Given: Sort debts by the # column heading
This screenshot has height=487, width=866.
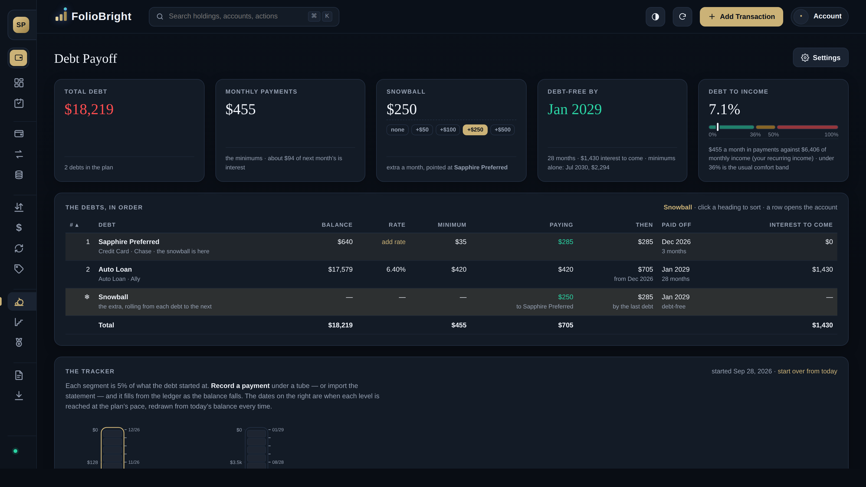Looking at the screenshot, I should (x=74, y=225).
